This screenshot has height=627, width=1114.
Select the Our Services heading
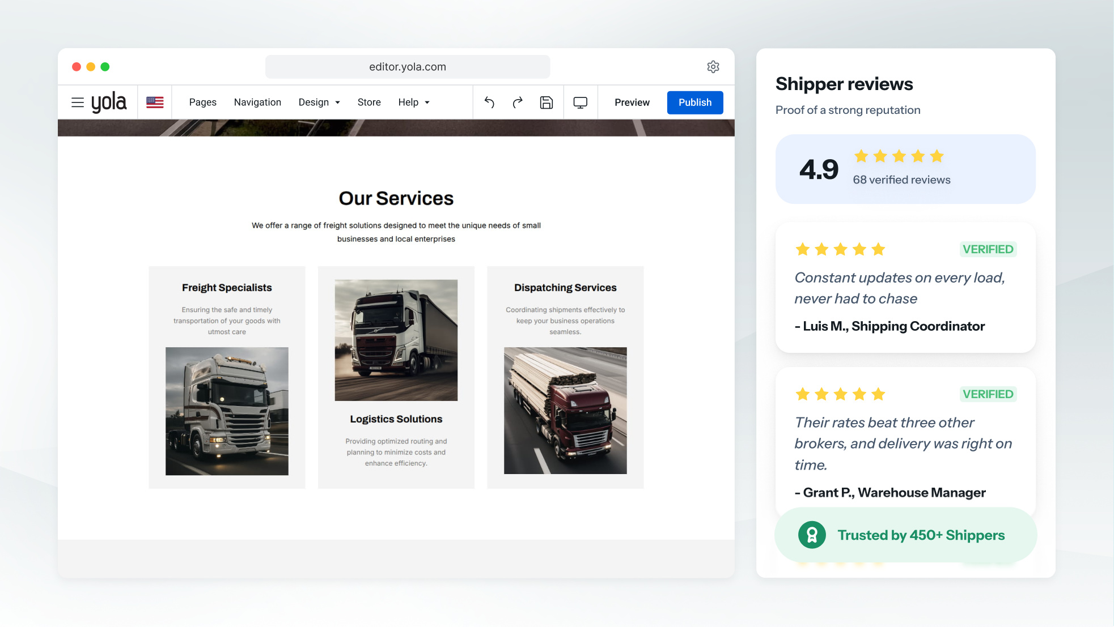pos(396,198)
